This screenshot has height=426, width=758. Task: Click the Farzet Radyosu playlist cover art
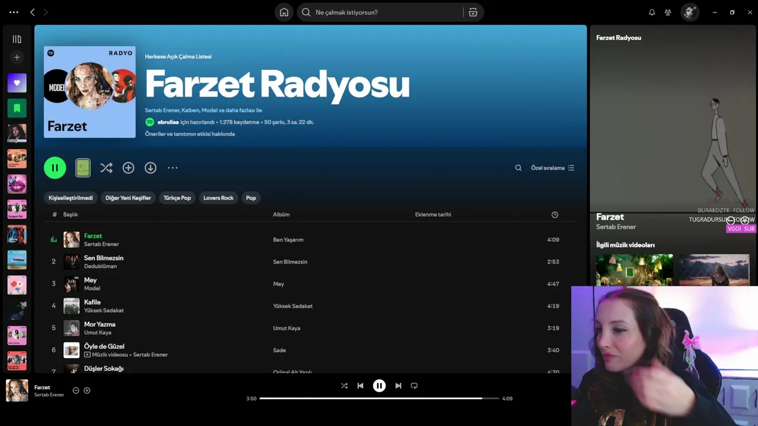click(89, 92)
